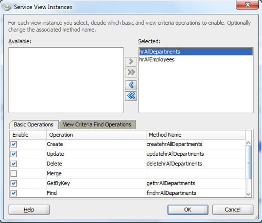This screenshot has height=223, width=262.
Task: Close the Service View Instances dialog
Action: [x=247, y=5]
